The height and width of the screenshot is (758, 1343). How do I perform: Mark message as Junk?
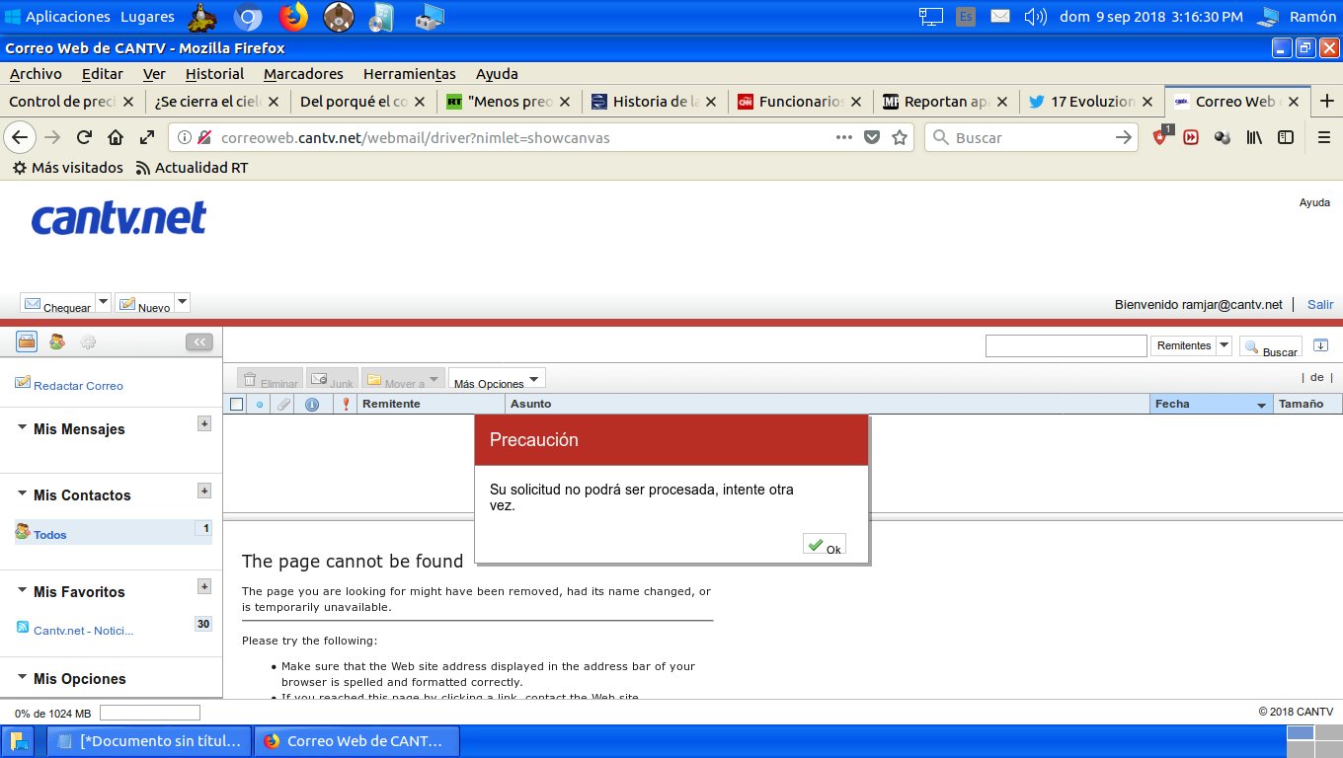click(332, 379)
